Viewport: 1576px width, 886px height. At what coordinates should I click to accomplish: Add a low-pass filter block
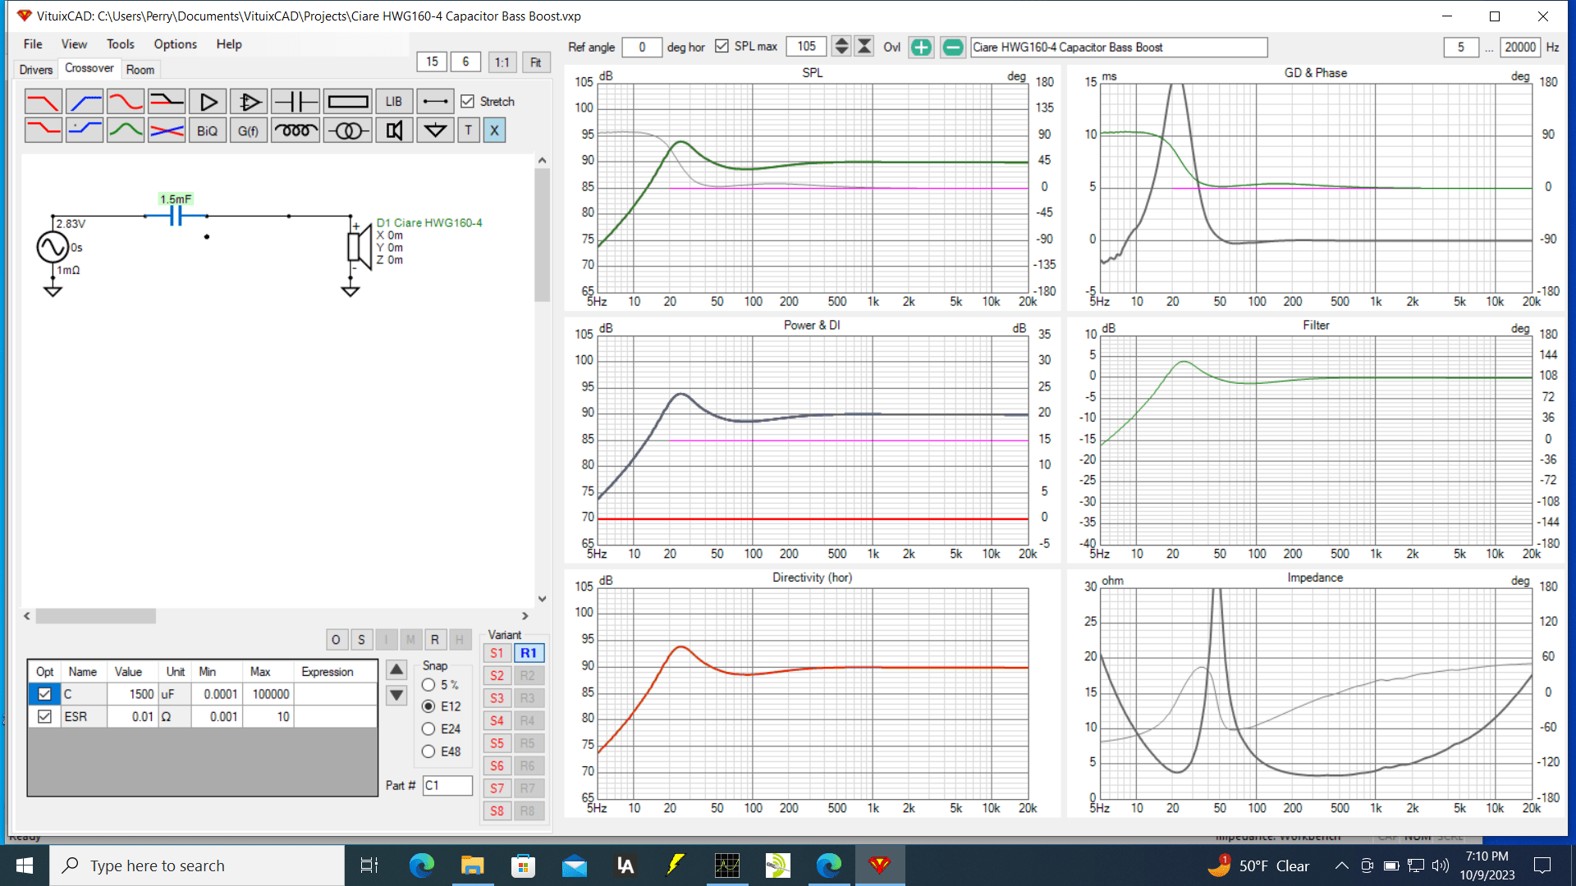pos(44,102)
